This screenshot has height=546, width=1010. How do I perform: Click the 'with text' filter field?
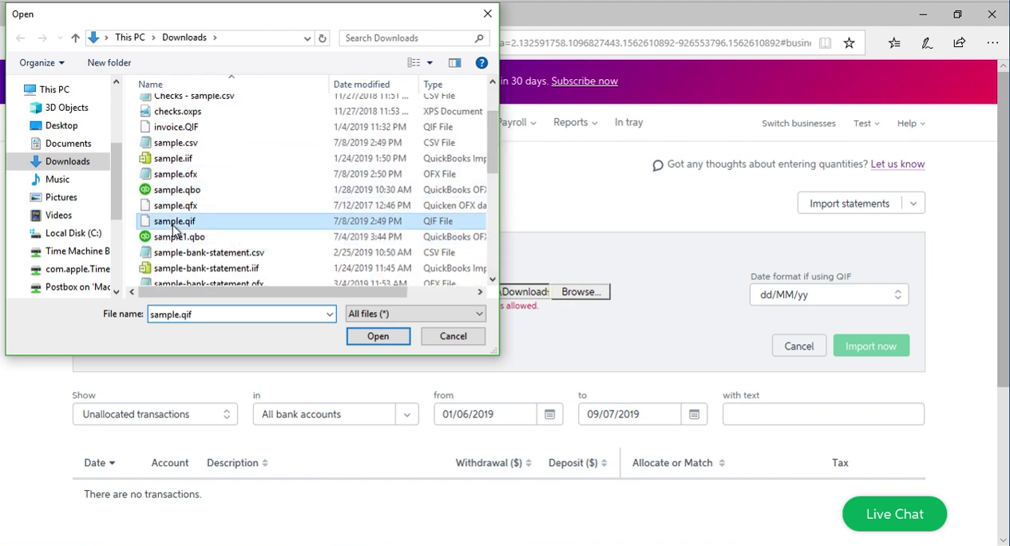point(823,414)
